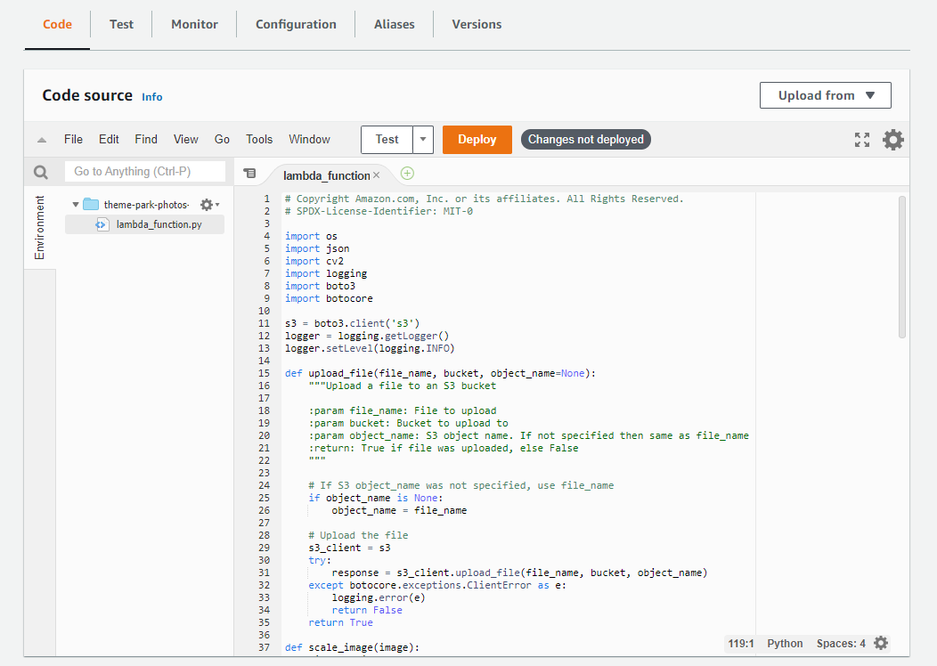Switch to the Aliases tab

(394, 24)
